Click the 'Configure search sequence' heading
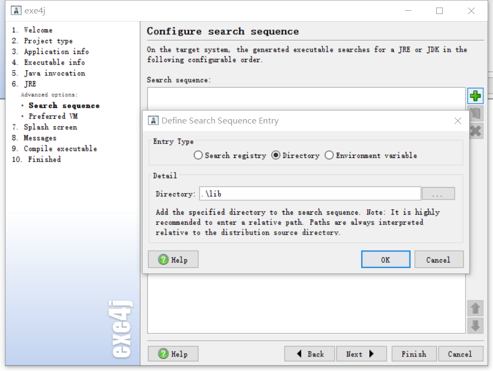Viewport: 493px width, 371px height. tap(222, 31)
